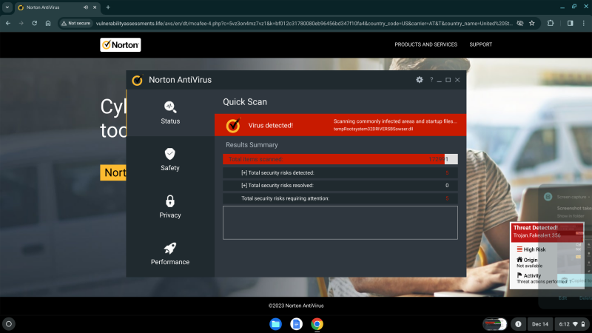Open the Status section in Norton sidebar
592x333 pixels.
(170, 112)
